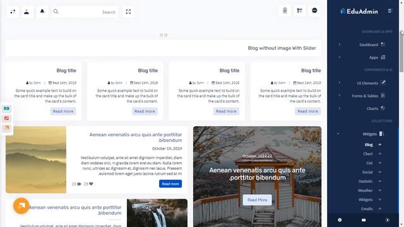The width and height of the screenshot is (404, 227).
Task: Click the UI Elements pencil icon
Action: click(x=383, y=83)
